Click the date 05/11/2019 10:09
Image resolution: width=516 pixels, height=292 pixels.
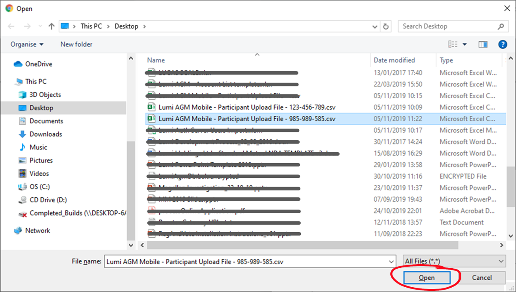398,107
